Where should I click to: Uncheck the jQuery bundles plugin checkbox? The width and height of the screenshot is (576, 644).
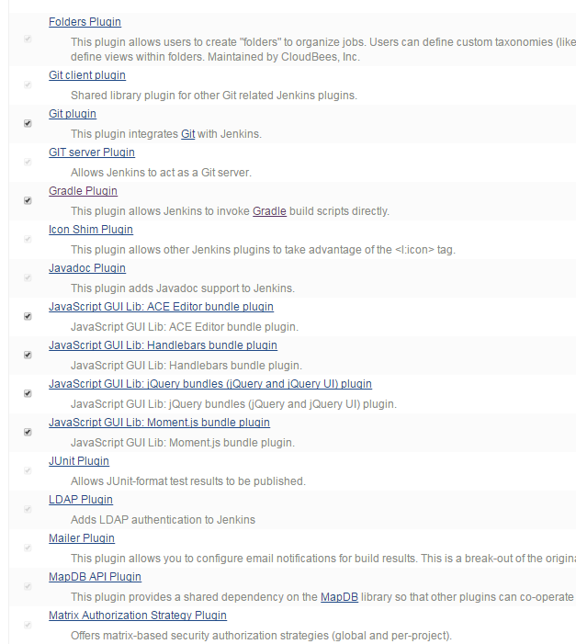[x=28, y=394]
